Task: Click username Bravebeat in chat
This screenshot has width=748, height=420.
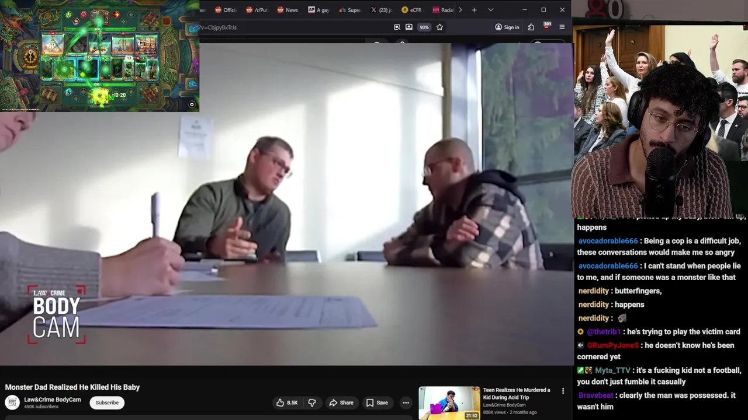Action: click(x=595, y=395)
